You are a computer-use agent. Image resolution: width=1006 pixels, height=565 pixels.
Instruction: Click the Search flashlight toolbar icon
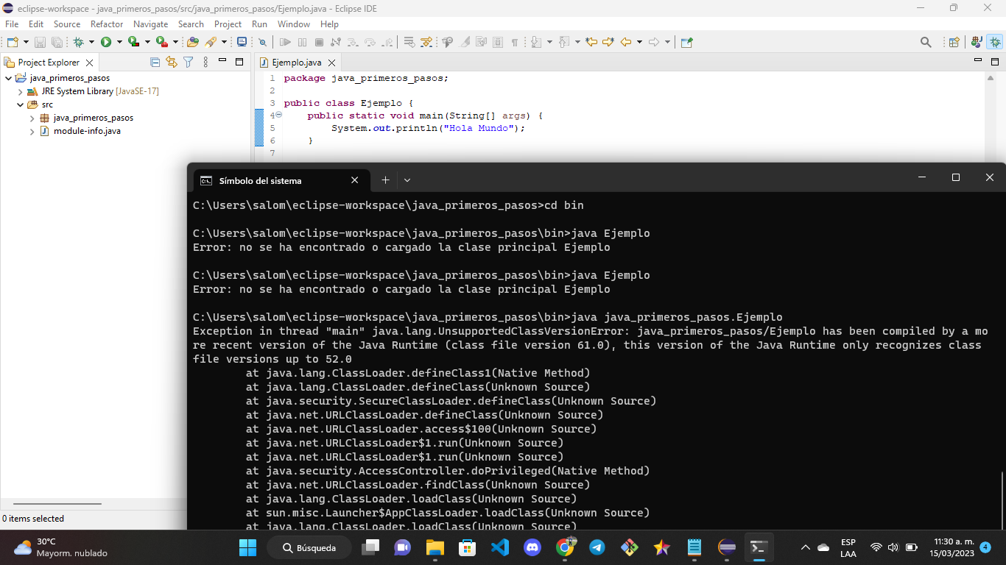211,42
